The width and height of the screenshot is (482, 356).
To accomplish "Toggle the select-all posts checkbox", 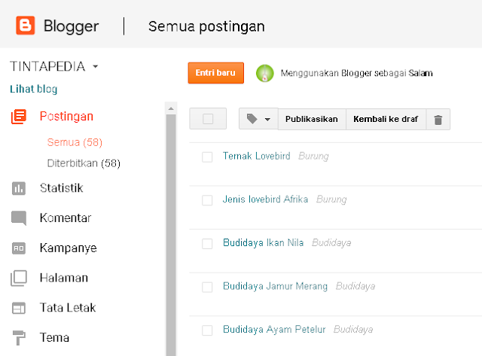I will click(208, 119).
